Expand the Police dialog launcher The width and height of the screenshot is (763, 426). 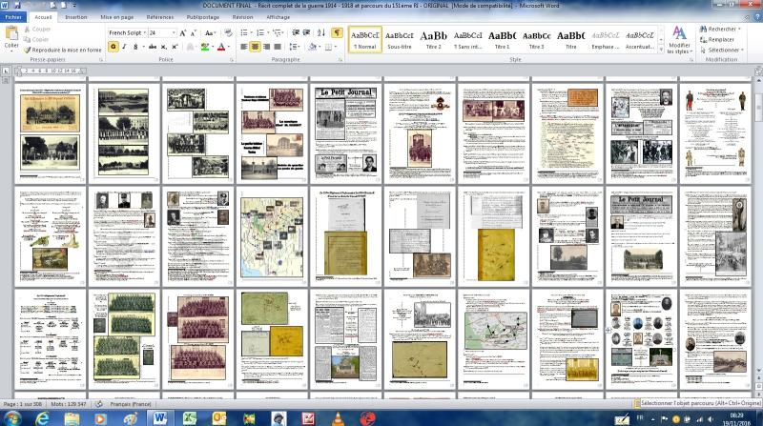[232, 60]
